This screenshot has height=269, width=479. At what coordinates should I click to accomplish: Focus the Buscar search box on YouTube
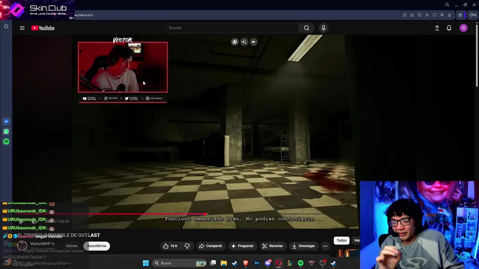232,28
